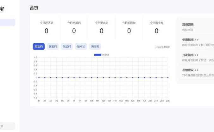Switch to the 客服码 tab

[x=53, y=46]
